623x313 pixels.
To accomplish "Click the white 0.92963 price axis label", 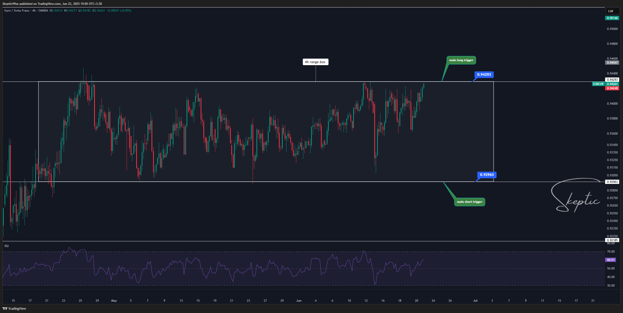I will pyautogui.click(x=612, y=182).
